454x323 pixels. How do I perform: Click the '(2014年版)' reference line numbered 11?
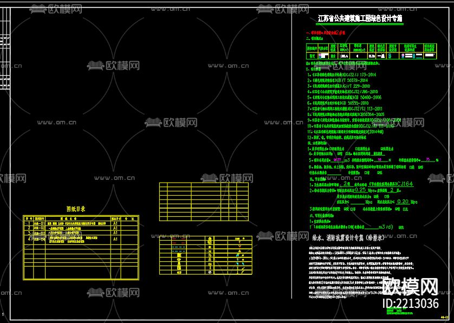pyautogui.click(x=346, y=132)
